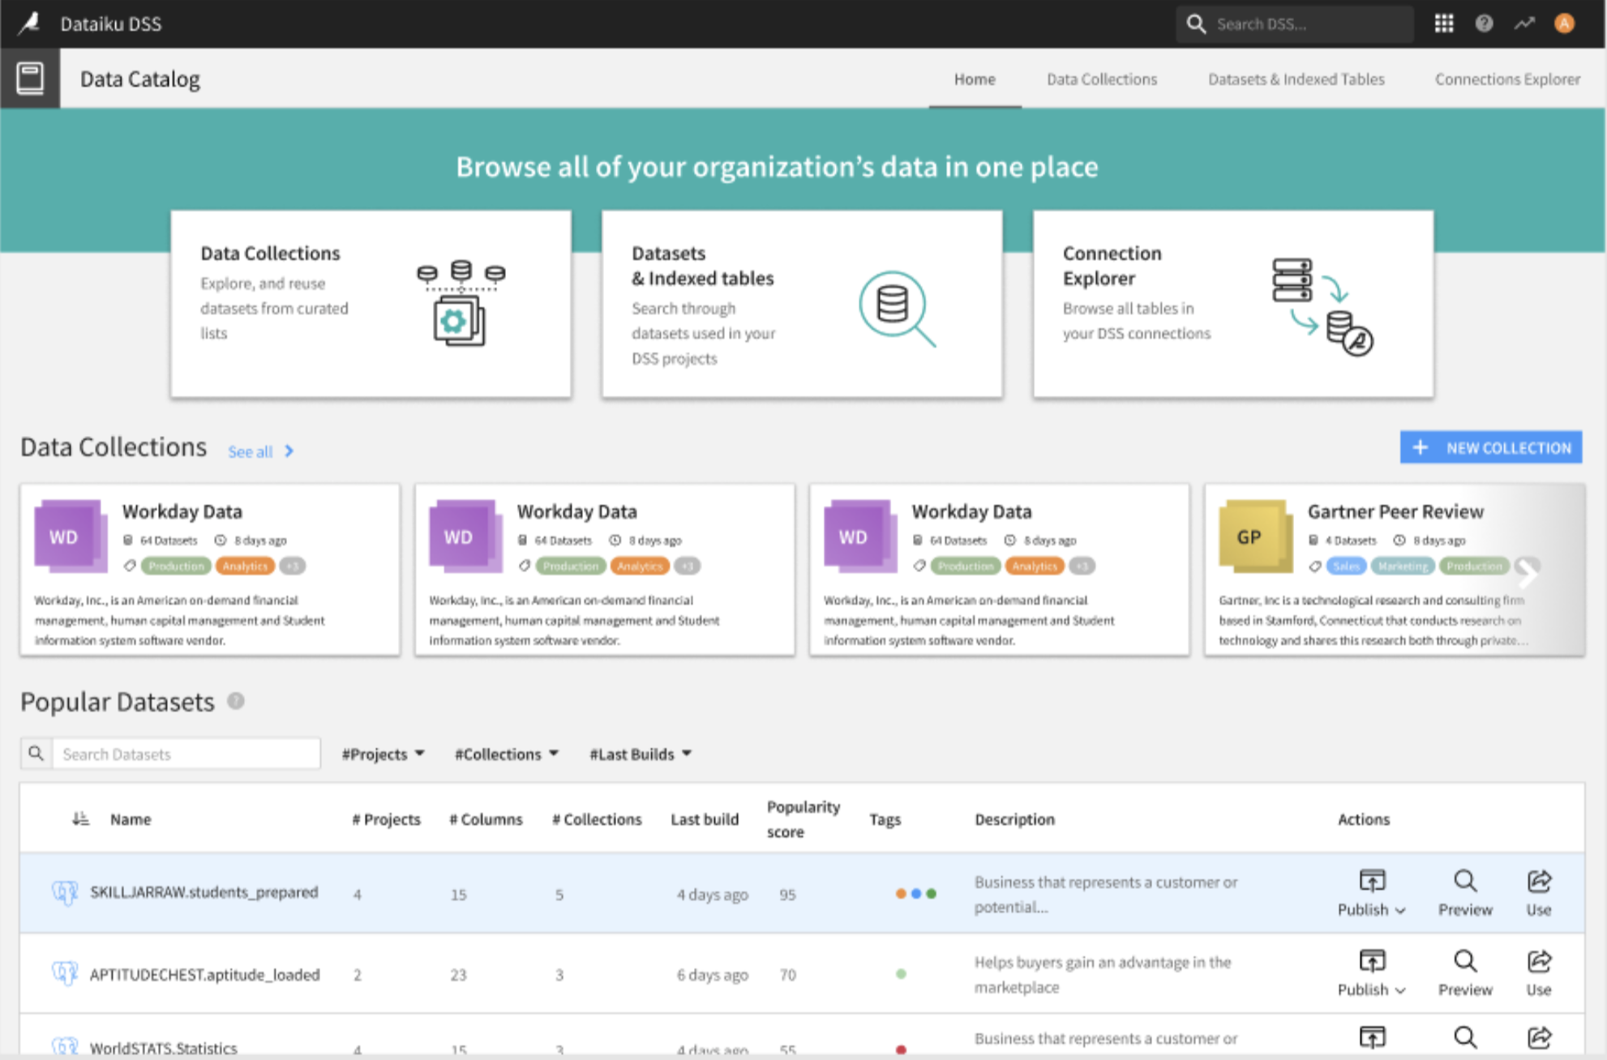
Task: Click Marketing tag on Gartner Peer Review
Action: coord(1403,566)
